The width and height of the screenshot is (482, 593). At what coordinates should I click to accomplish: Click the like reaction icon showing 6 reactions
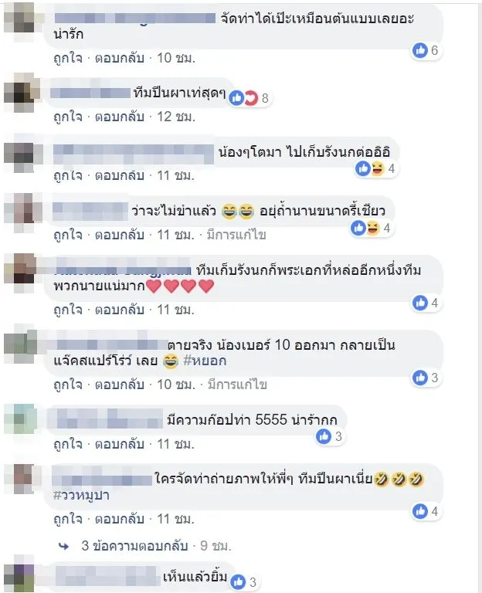tap(420, 50)
